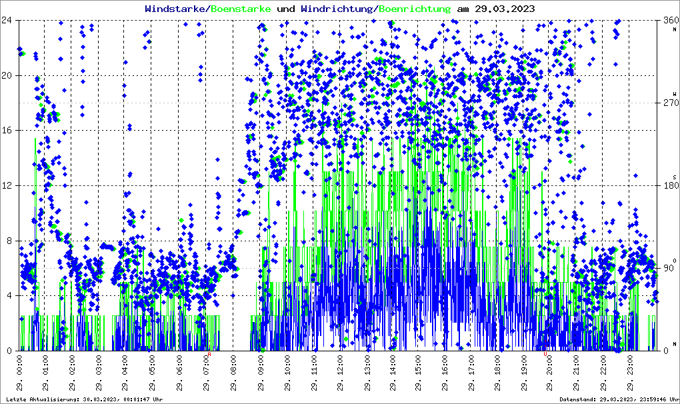The image size is (680, 404).
Task: Click the time label 29. 00:00
Action: [19, 373]
